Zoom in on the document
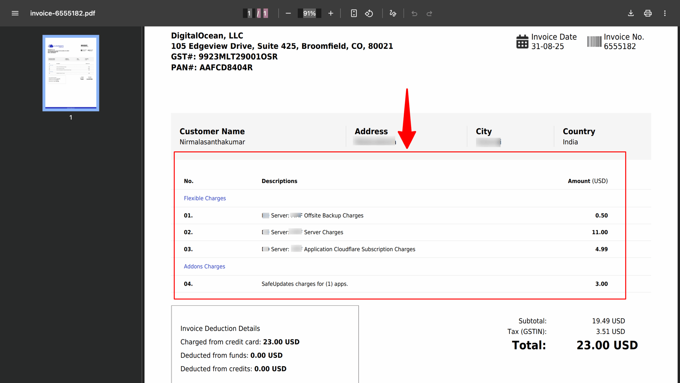 330,13
